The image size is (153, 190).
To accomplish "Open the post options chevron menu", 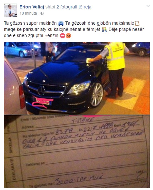I will 148,6.
